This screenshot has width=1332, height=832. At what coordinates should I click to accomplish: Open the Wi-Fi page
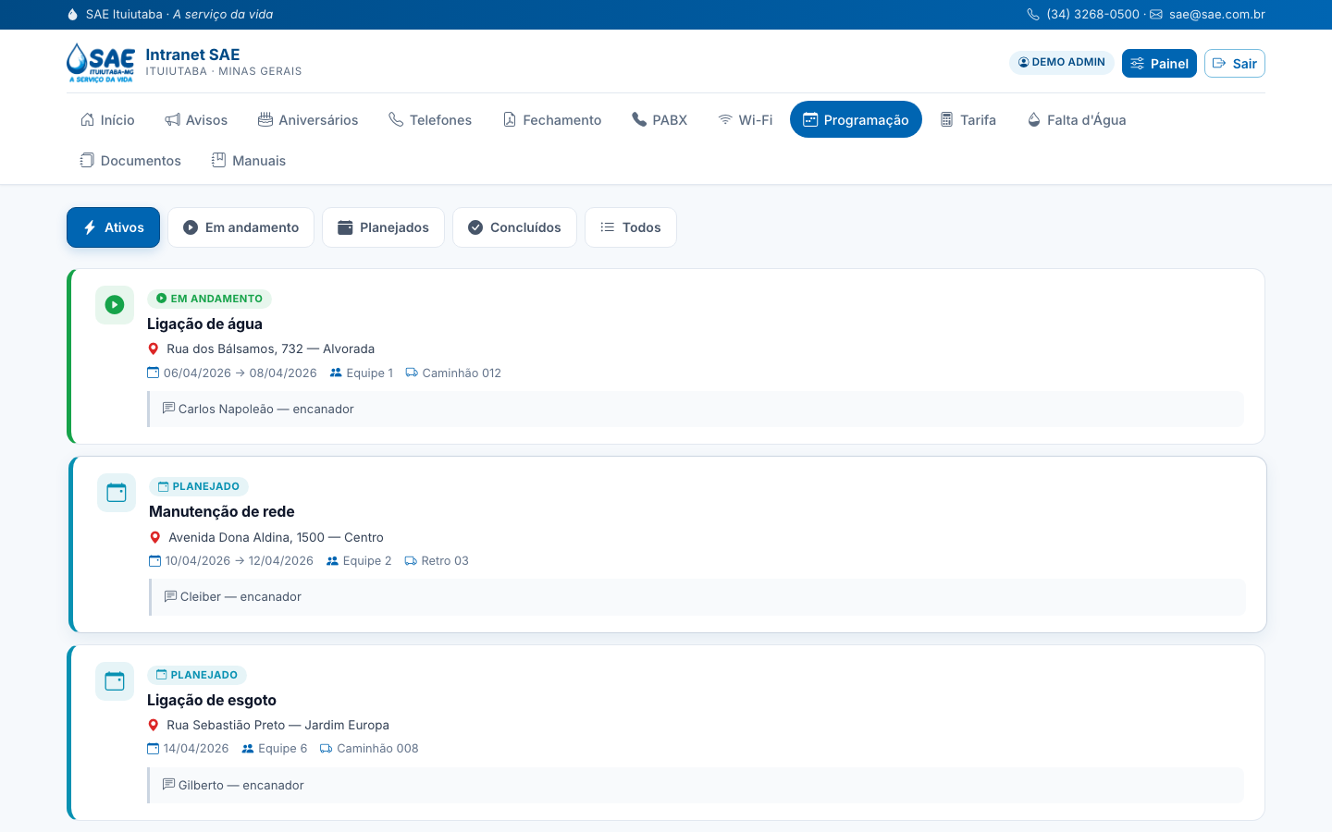746,119
